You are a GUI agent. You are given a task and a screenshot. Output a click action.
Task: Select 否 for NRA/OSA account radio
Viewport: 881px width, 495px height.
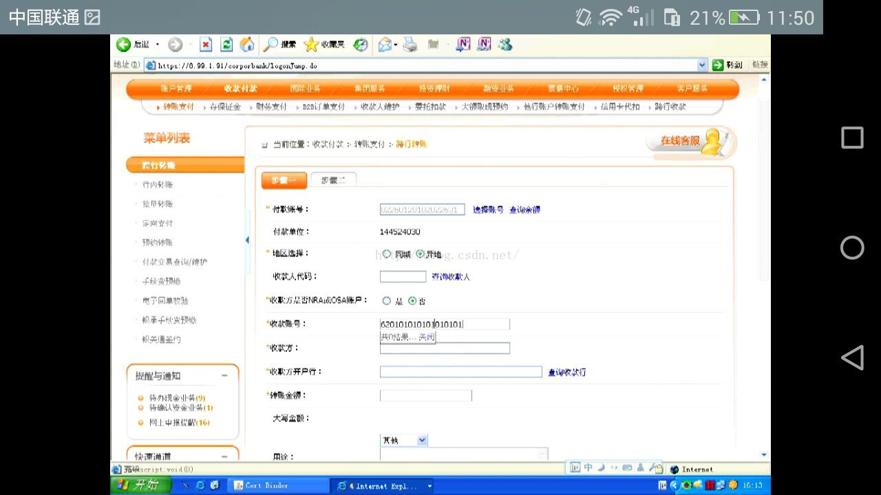point(412,301)
